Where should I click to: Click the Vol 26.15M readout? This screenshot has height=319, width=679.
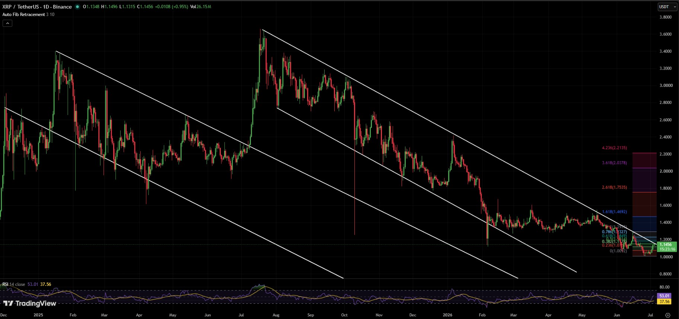(x=201, y=7)
